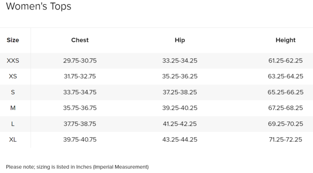Select height value 65.25-66.25
Image resolution: width=313 pixels, height=173 pixels.
(285, 93)
